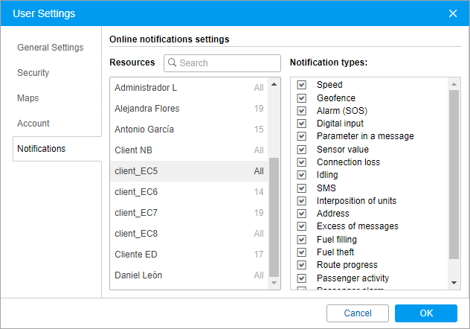Switch to the Security tab
This screenshot has width=470, height=329.
click(33, 73)
